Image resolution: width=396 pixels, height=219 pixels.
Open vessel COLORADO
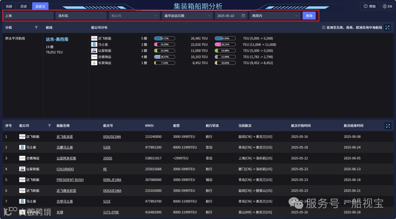[x=65, y=169]
